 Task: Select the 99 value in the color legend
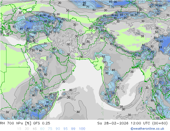[x=73, y=129]
